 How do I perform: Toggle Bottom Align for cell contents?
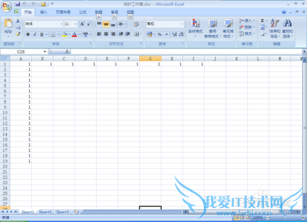click(113, 24)
